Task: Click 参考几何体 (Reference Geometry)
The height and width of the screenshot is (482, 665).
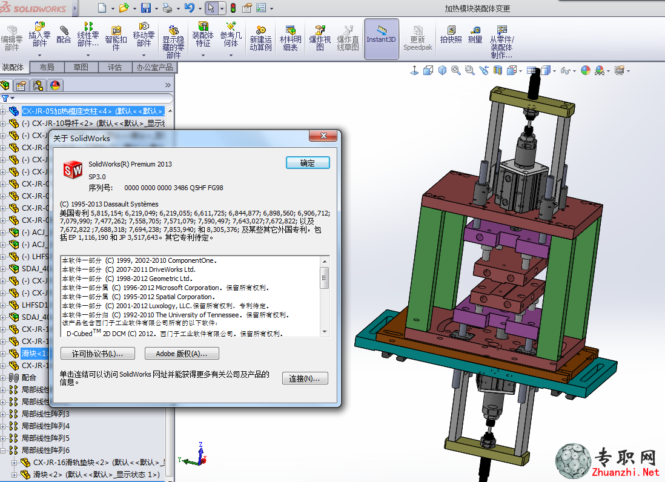Action: [231, 35]
